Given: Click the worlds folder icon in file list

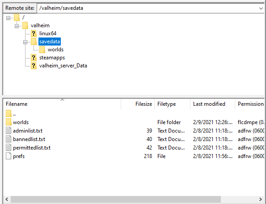Looking at the screenshot, I should click(8, 122).
